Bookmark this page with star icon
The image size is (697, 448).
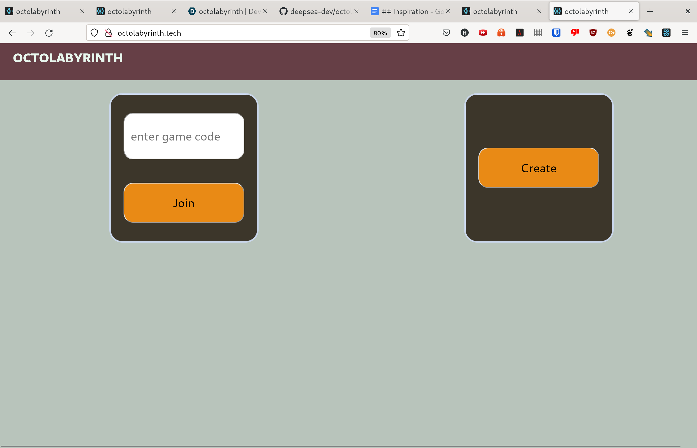pos(401,33)
